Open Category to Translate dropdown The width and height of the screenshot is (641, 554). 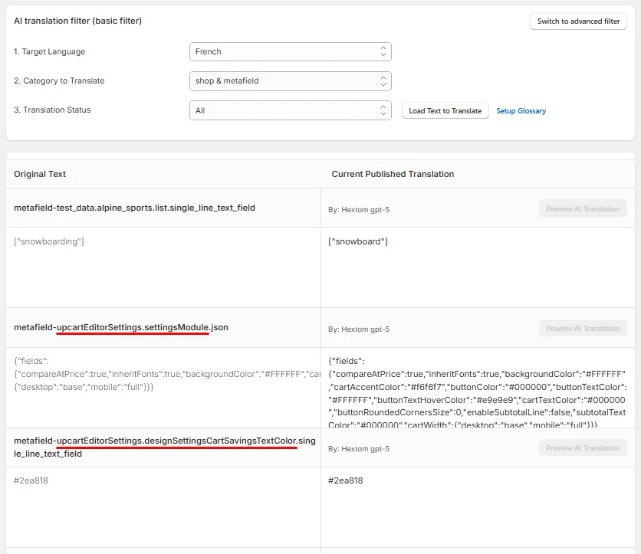click(291, 81)
